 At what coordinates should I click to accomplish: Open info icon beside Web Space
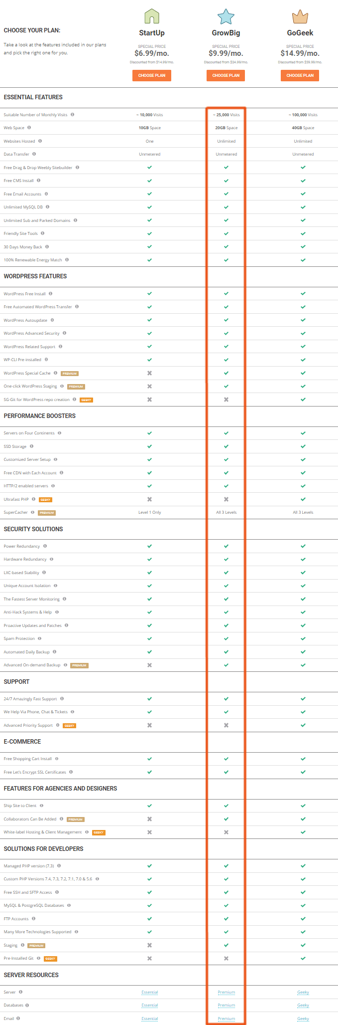click(x=29, y=128)
